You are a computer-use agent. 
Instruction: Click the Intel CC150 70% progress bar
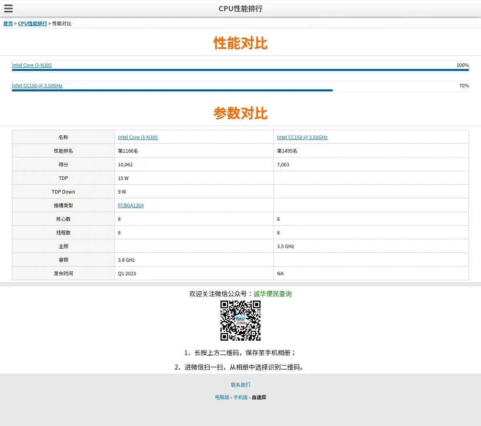pyautogui.click(x=172, y=91)
